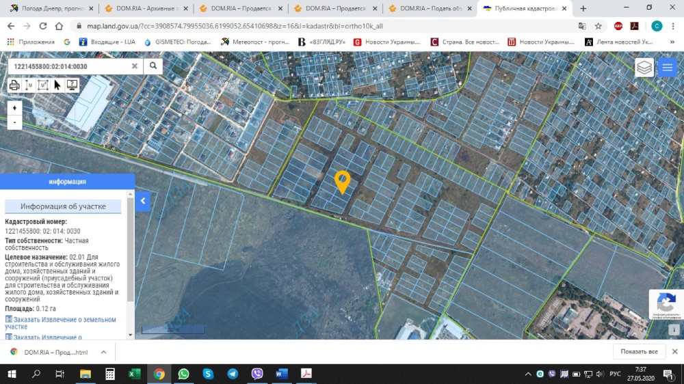Collapse the information side panel
This screenshot has width=684, height=384.
coord(143,201)
